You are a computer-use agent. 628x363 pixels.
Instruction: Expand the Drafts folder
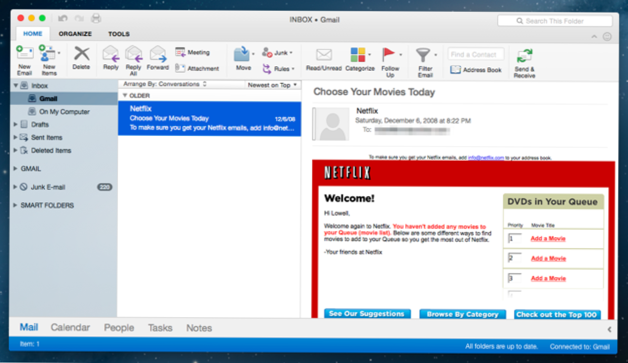16,125
